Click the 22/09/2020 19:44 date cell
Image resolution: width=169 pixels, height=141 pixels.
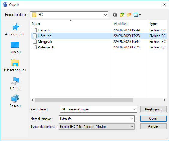(126, 42)
